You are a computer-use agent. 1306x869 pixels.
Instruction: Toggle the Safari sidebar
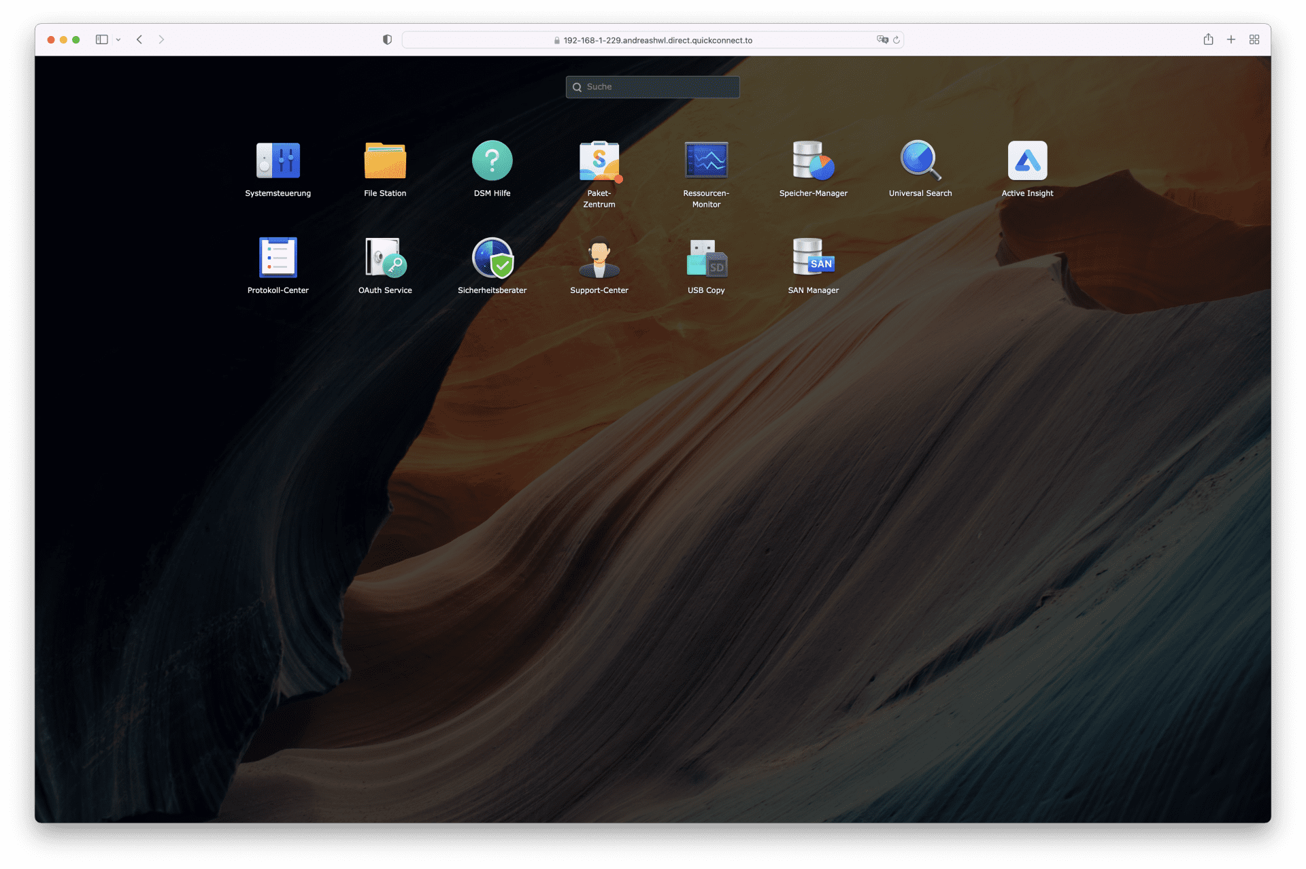(101, 39)
